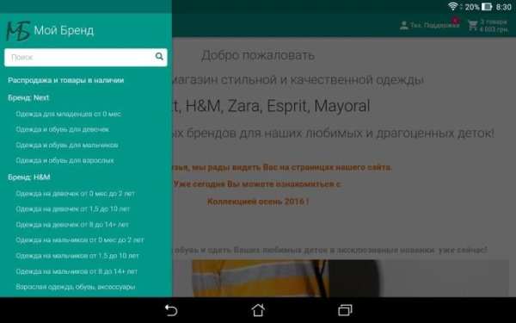Open Распродажа и товары в наличии
This screenshot has height=323, width=516.
tap(66, 80)
